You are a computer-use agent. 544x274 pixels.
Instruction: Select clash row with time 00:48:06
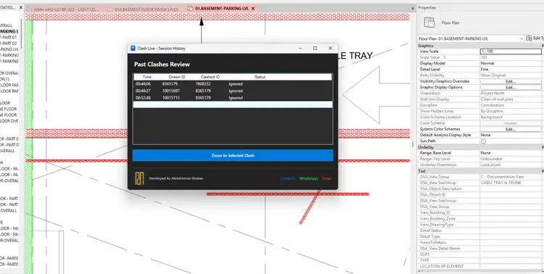click(233, 84)
